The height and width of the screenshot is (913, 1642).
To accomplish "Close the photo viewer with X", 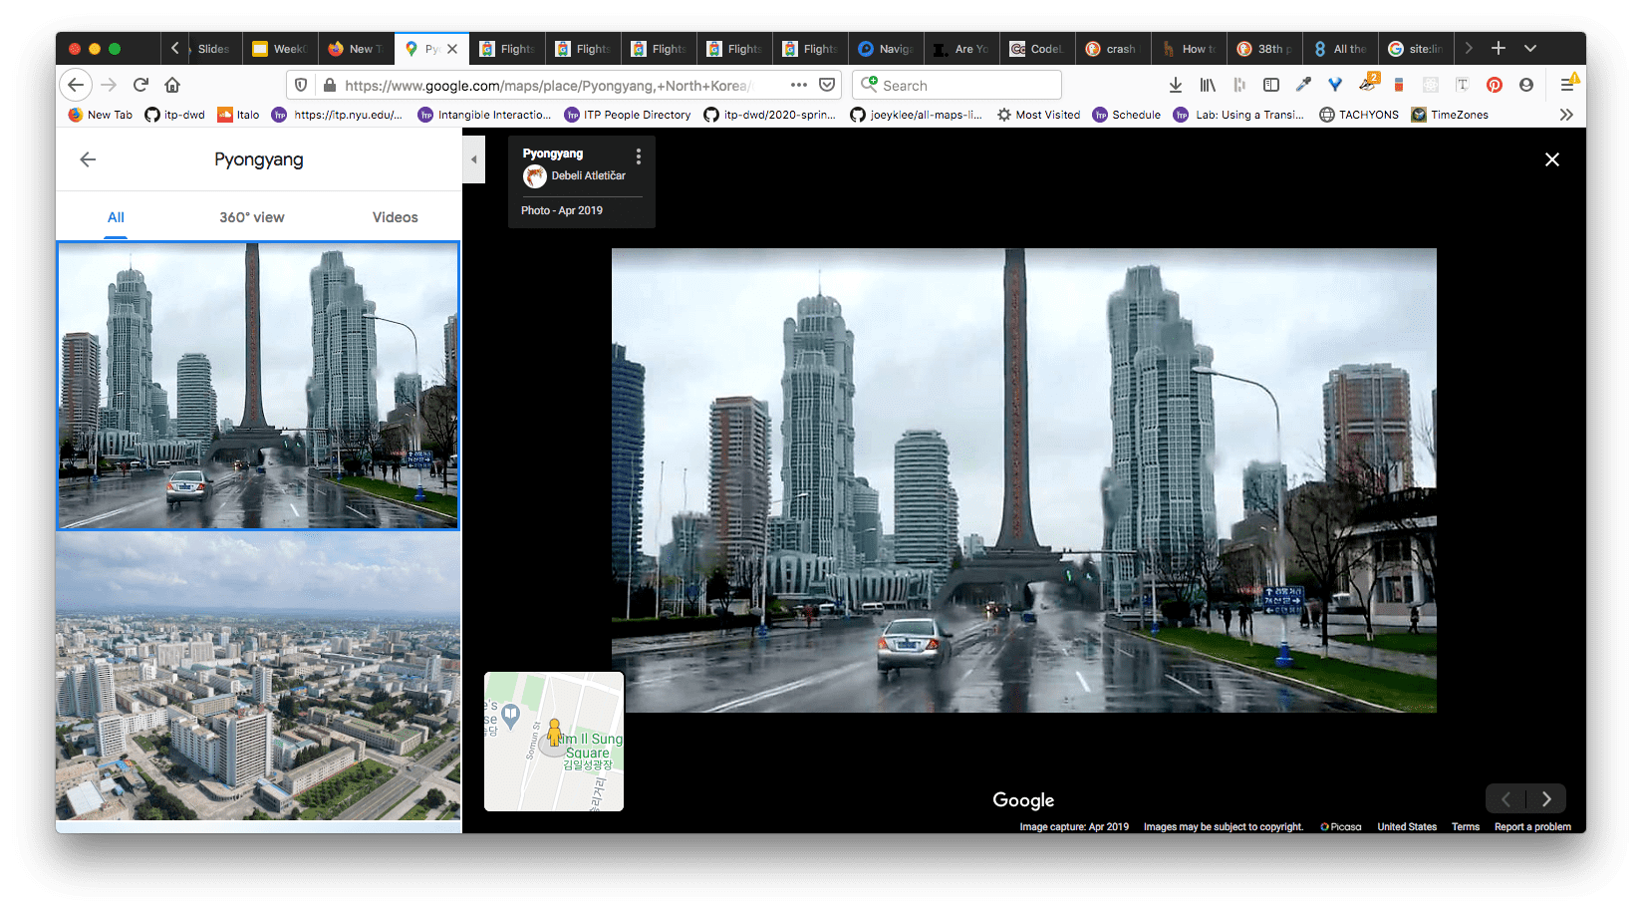I will click(1551, 159).
